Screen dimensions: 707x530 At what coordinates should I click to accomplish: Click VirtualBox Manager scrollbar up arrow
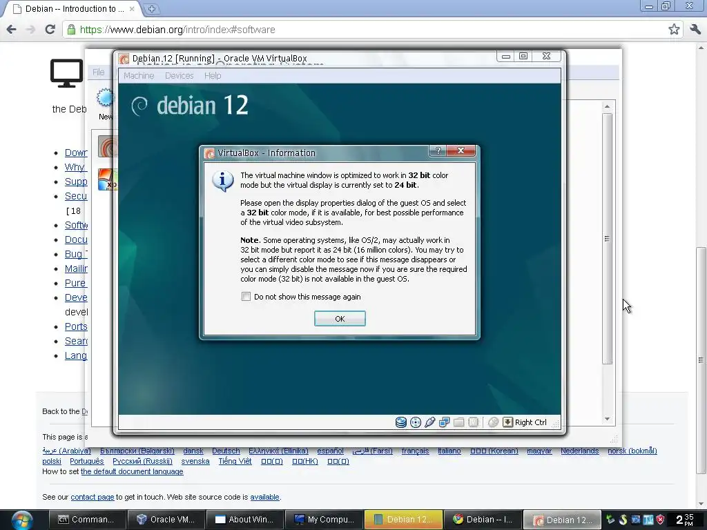tap(607, 106)
